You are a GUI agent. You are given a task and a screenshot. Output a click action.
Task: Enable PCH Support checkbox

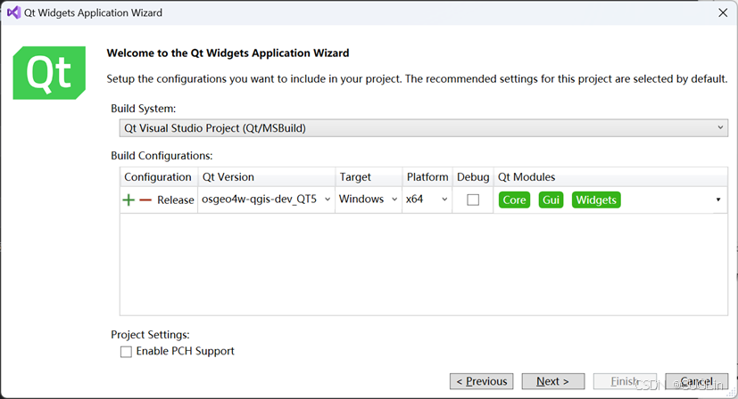[126, 352]
